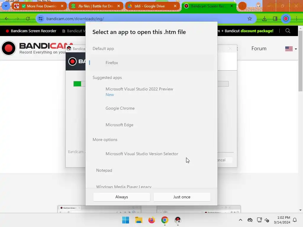Viewport: 303px width, 227px height.
Task: Open Firefox from the taskbar
Action: tap(152, 220)
